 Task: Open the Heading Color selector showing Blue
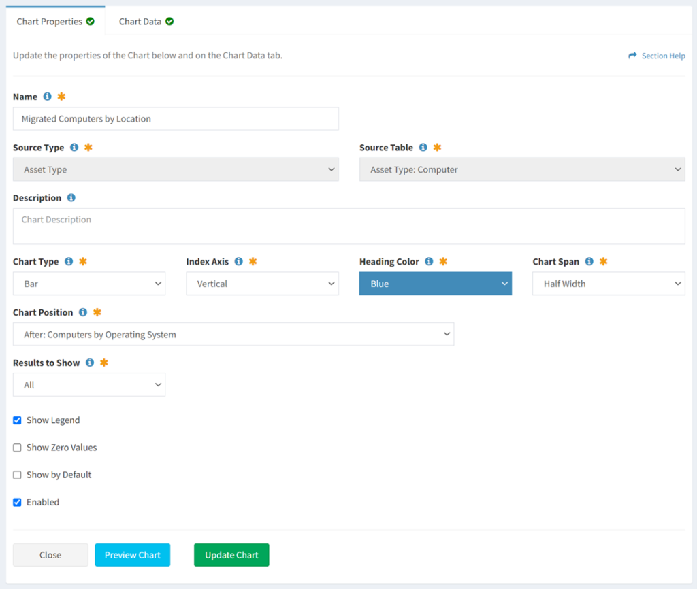(x=435, y=283)
